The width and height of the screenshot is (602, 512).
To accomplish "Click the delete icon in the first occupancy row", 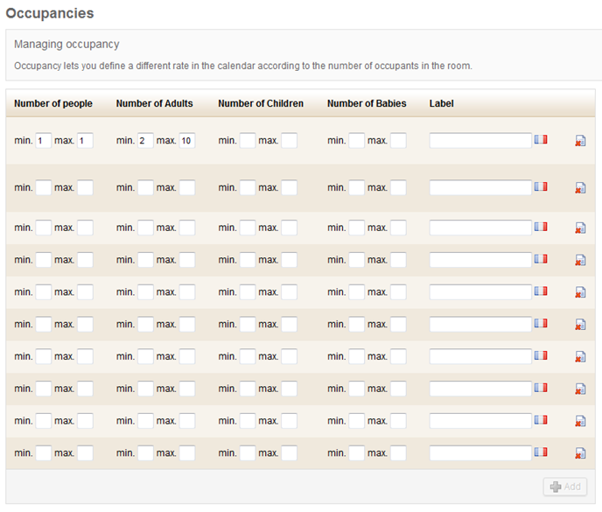I will tap(580, 141).
